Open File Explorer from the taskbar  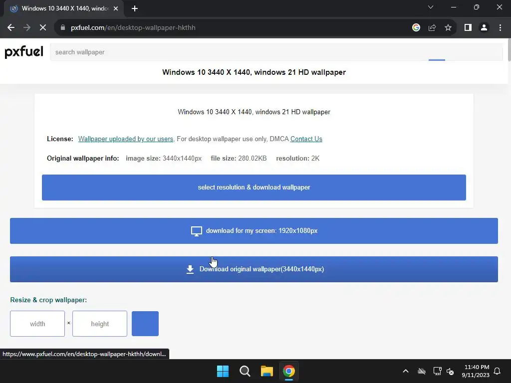coord(266,371)
